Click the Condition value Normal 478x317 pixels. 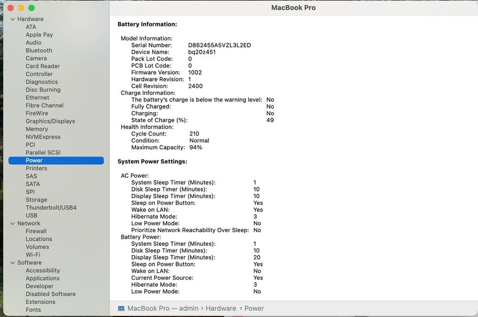tap(199, 141)
